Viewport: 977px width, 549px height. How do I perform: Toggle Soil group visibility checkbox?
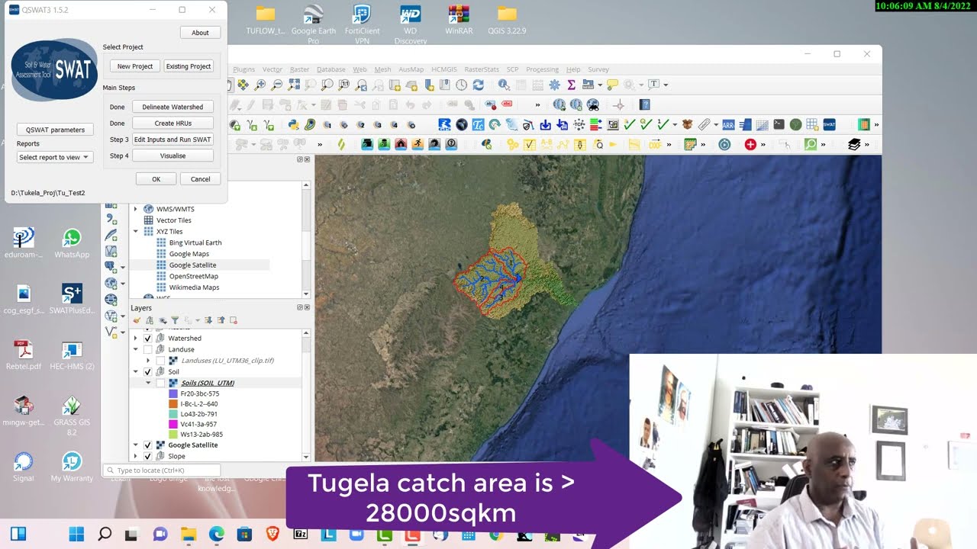coord(148,371)
